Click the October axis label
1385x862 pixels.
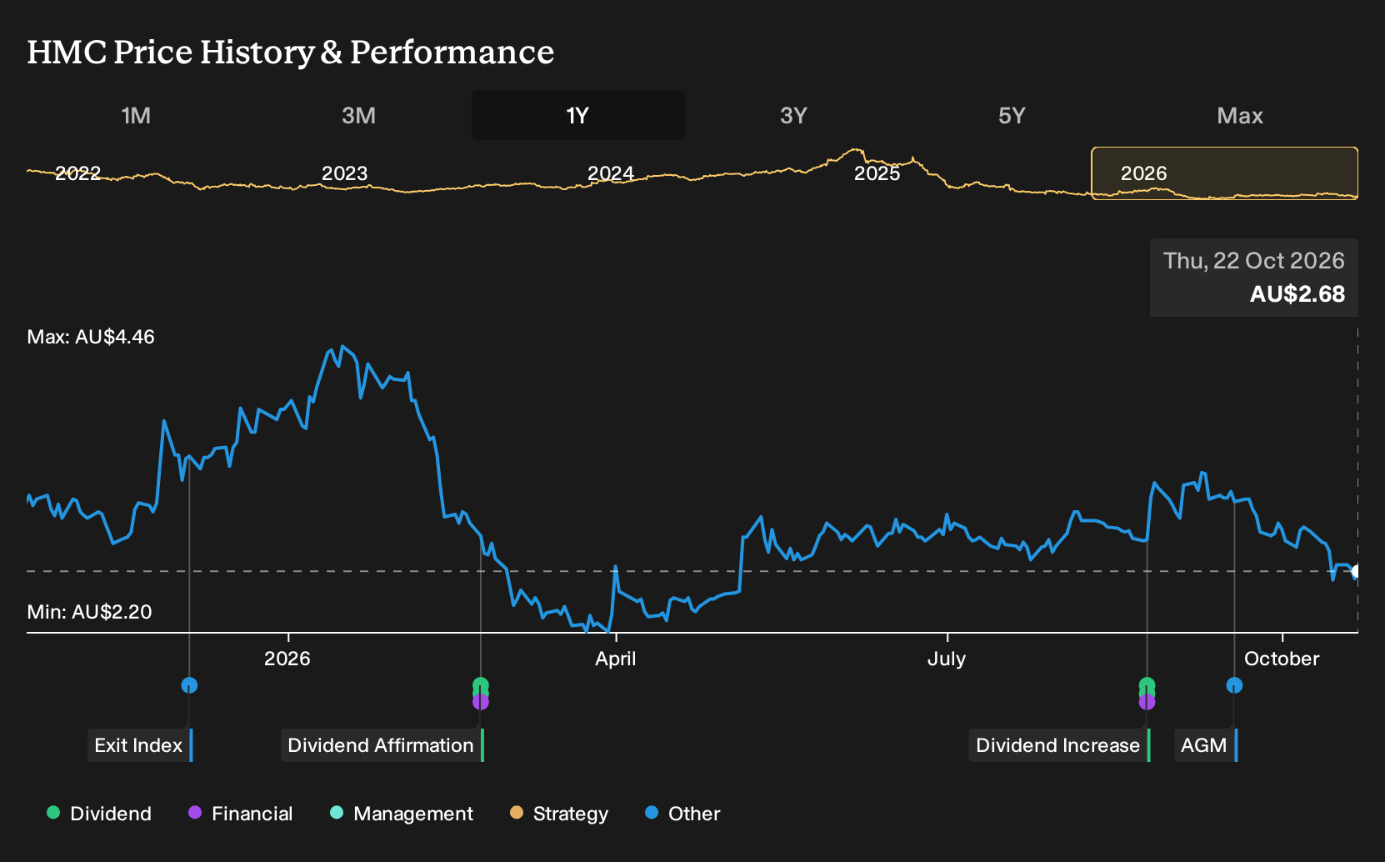tap(1282, 659)
